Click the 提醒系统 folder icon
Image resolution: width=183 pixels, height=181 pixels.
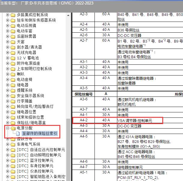[x=13, y=90]
